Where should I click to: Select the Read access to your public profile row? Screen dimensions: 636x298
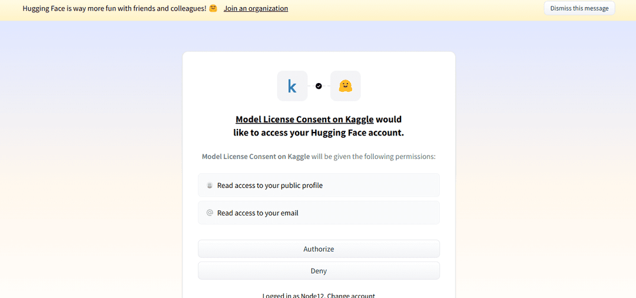pos(319,186)
